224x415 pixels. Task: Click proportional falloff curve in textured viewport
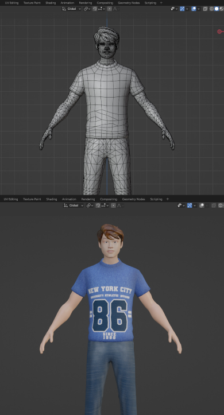pos(119,205)
